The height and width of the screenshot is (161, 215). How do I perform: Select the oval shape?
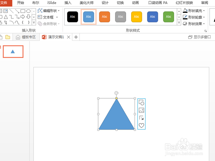coord(28,11)
